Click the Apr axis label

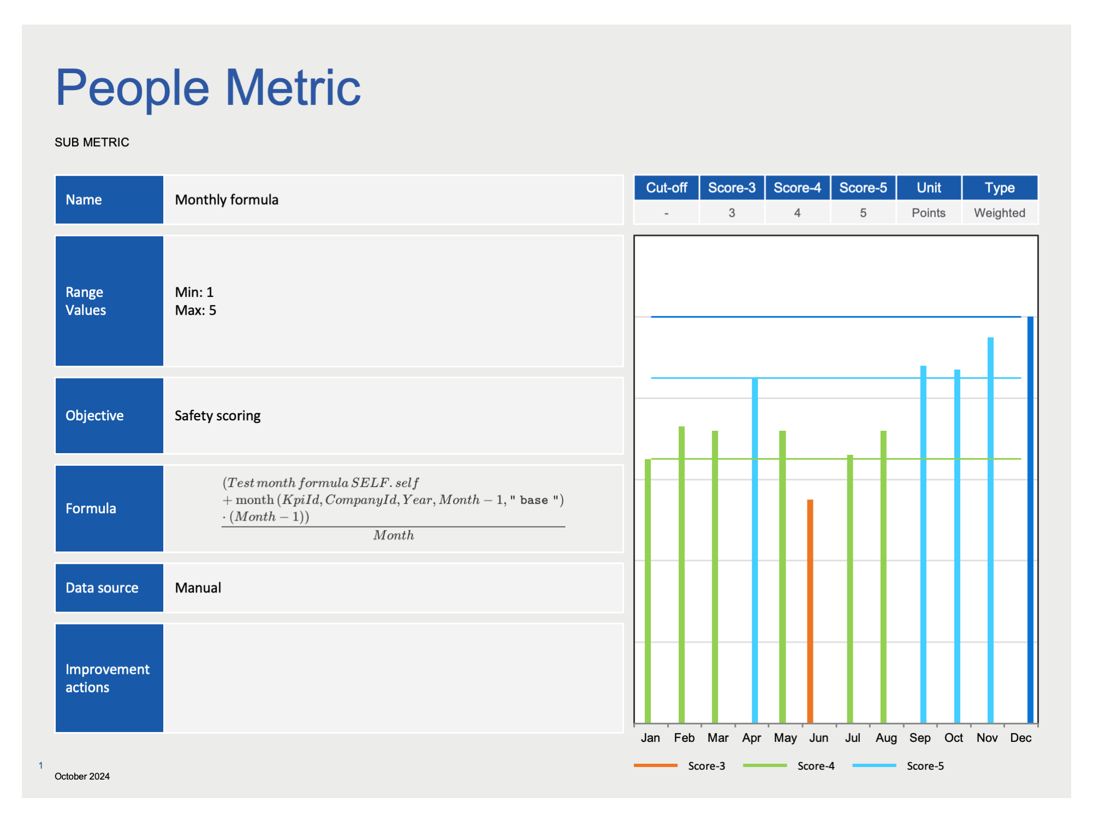[x=751, y=738]
